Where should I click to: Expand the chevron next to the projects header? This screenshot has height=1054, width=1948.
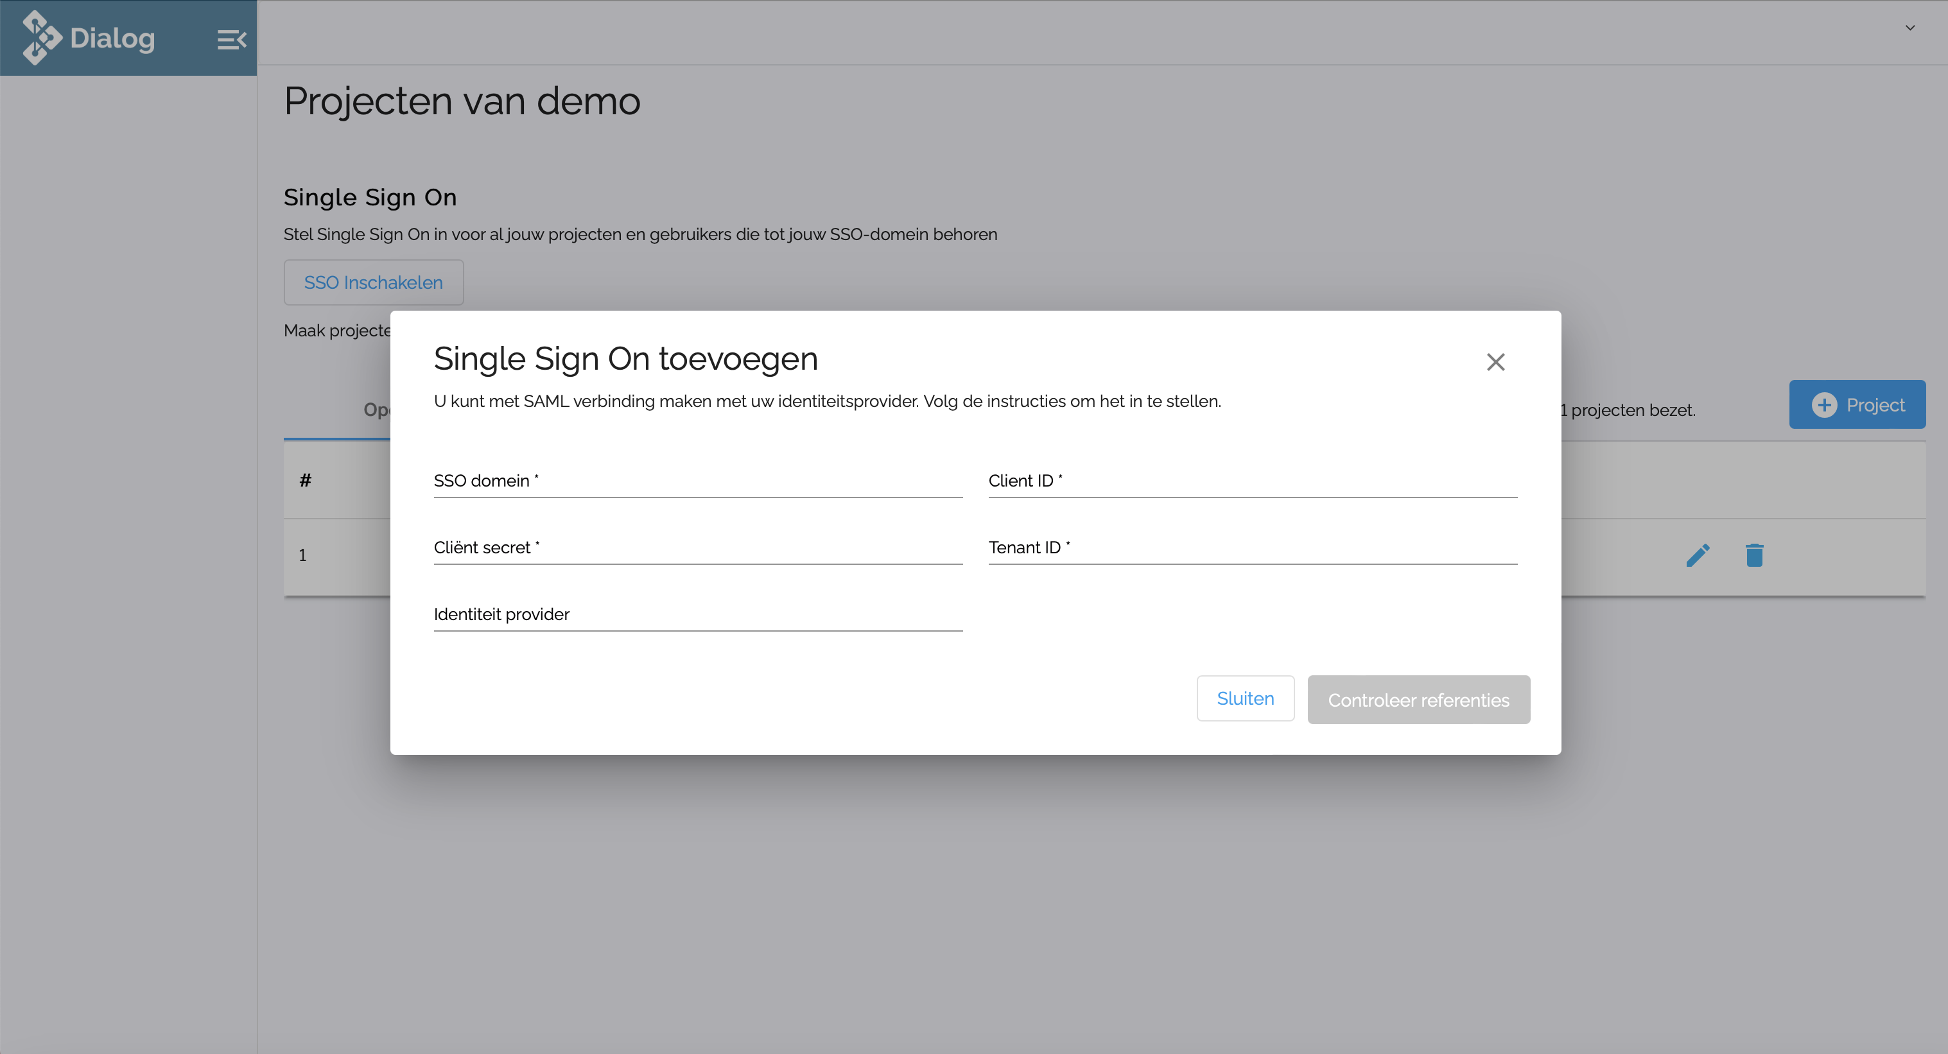pos(1909,28)
